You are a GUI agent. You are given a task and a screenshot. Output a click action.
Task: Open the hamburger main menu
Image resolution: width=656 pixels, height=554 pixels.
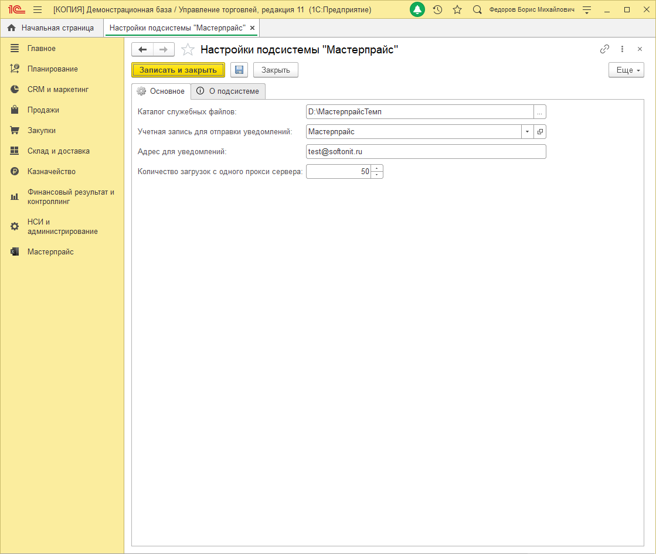[38, 10]
